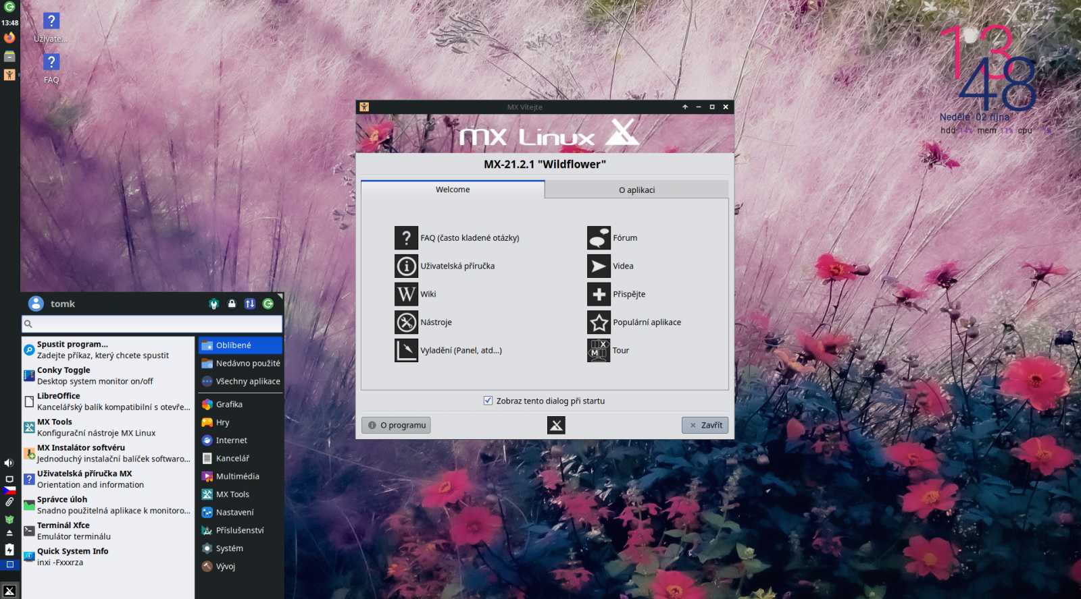Open the Hry category

coord(241,423)
